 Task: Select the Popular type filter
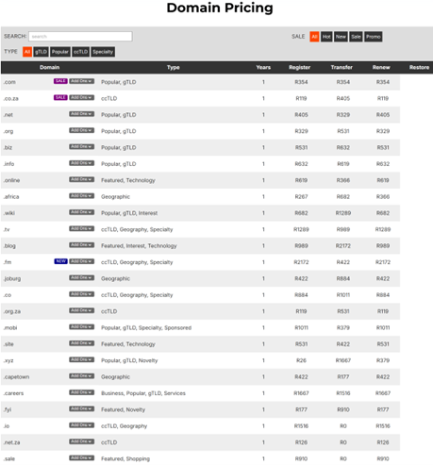tap(60, 52)
